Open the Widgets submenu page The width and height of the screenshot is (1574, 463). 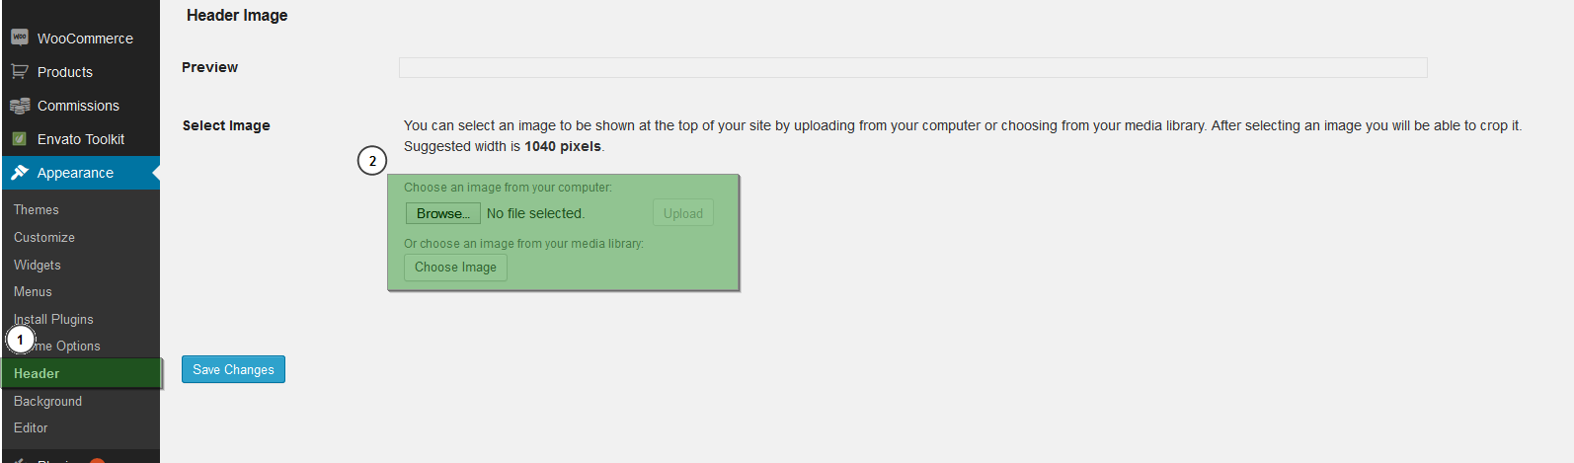(38, 266)
